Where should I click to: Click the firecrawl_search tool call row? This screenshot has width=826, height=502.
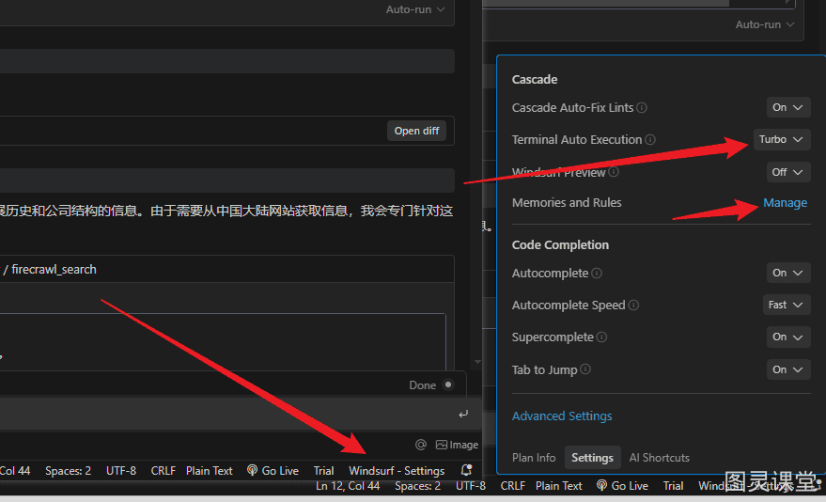coord(227,269)
